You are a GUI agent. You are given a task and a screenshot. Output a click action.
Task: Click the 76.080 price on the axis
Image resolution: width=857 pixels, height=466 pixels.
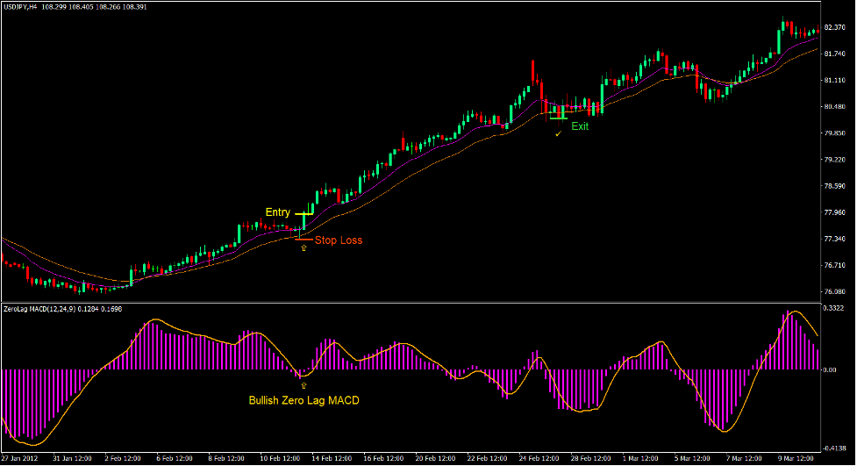tap(835, 291)
